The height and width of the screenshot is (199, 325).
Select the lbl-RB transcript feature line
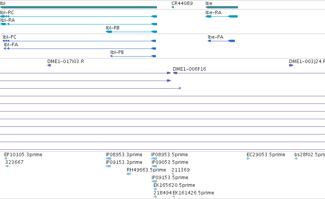(x=131, y=32)
